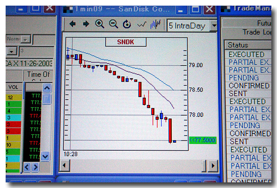Zoom out of the SNDK chart

click(x=113, y=24)
